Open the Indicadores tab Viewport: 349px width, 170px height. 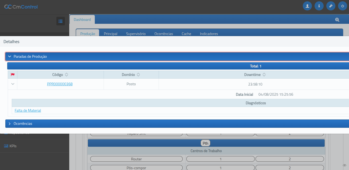[209, 34]
